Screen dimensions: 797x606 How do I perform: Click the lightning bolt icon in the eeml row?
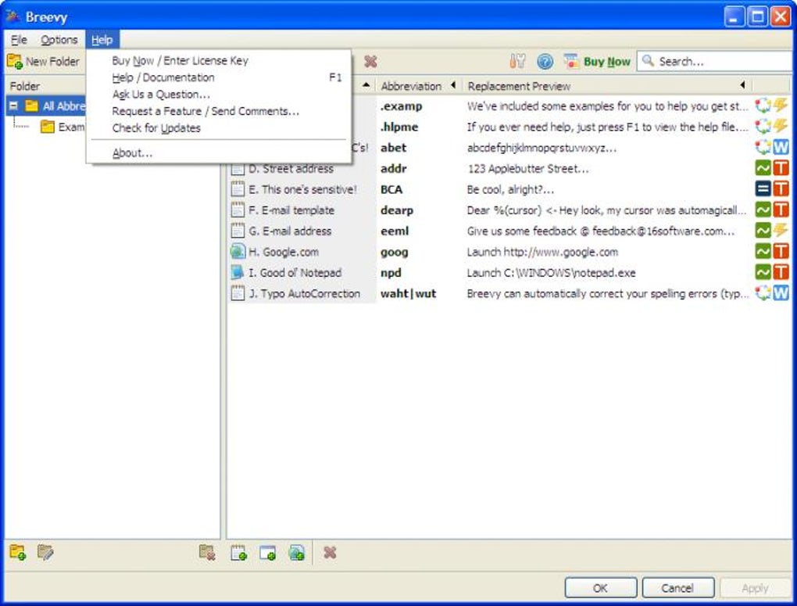[781, 231]
